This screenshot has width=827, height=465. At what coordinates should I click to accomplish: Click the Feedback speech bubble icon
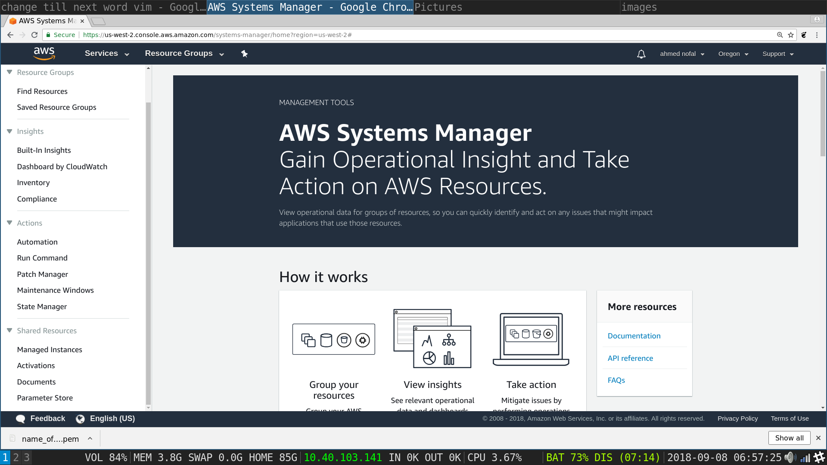[20, 418]
